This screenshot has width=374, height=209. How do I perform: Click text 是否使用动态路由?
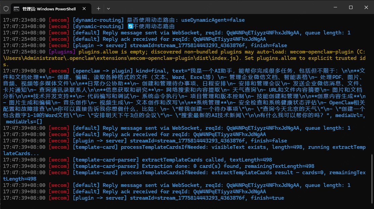pos(151,20)
